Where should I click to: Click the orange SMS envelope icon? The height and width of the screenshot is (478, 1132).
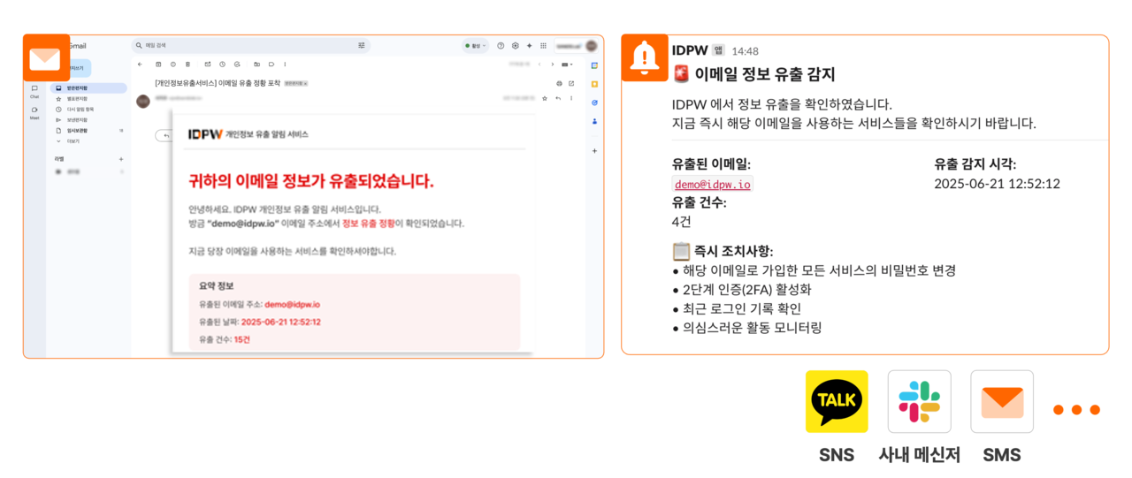[1002, 402]
